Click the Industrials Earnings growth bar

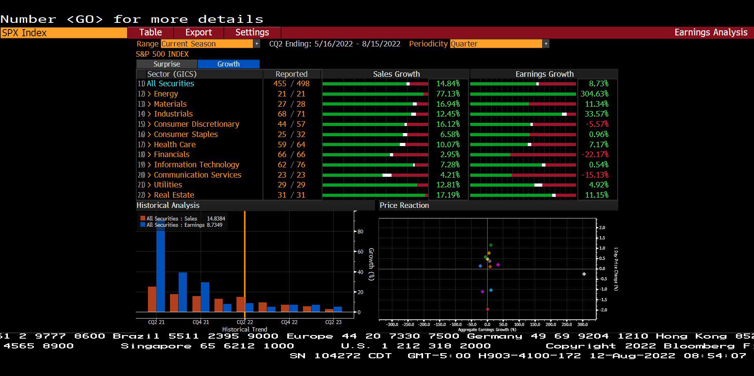coord(523,114)
